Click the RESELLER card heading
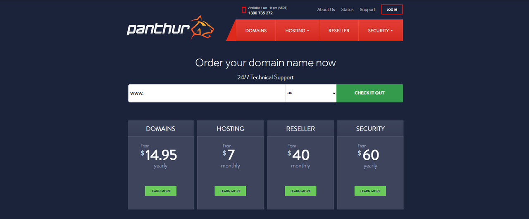 click(300, 129)
